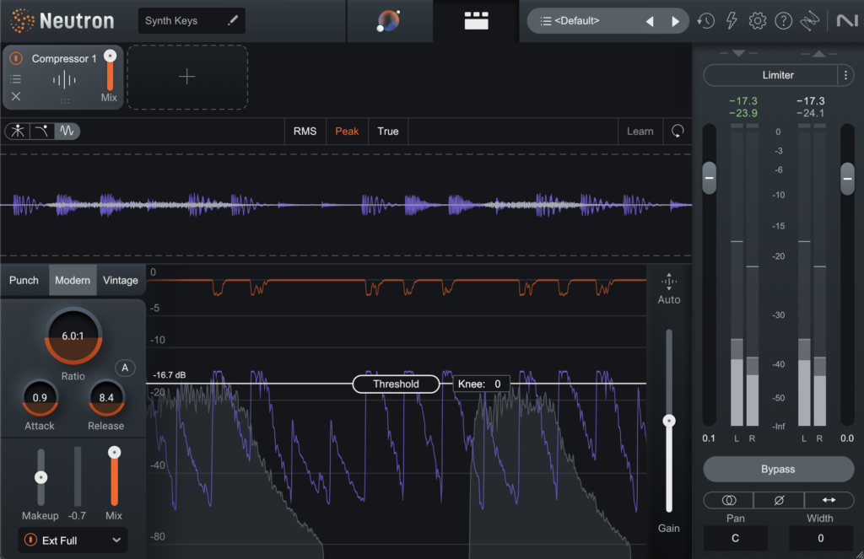This screenshot has width=864, height=559.
Task: Toggle the invert phase icon
Action: click(x=779, y=500)
